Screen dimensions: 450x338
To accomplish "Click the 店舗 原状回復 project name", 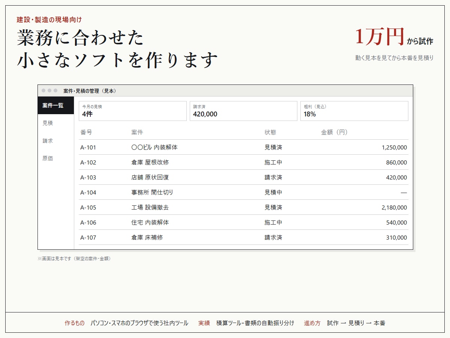I will [150, 177].
